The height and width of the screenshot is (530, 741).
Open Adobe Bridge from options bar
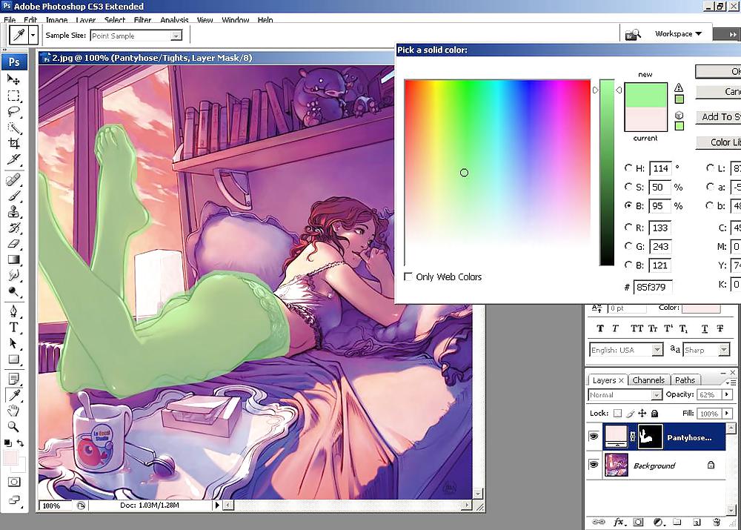coord(633,34)
